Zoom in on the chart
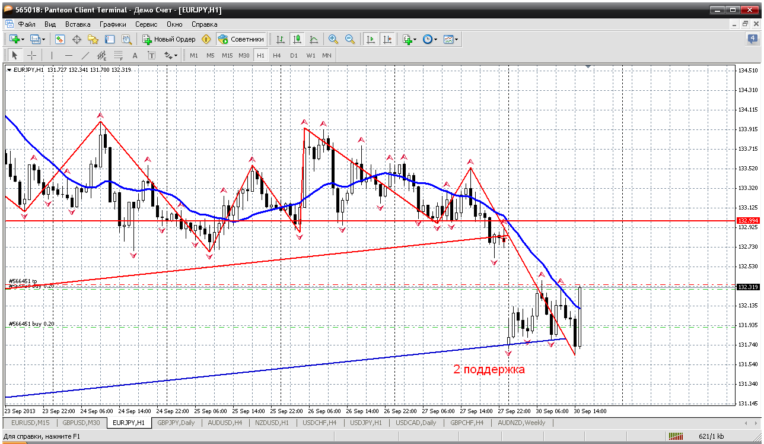 tap(333, 39)
